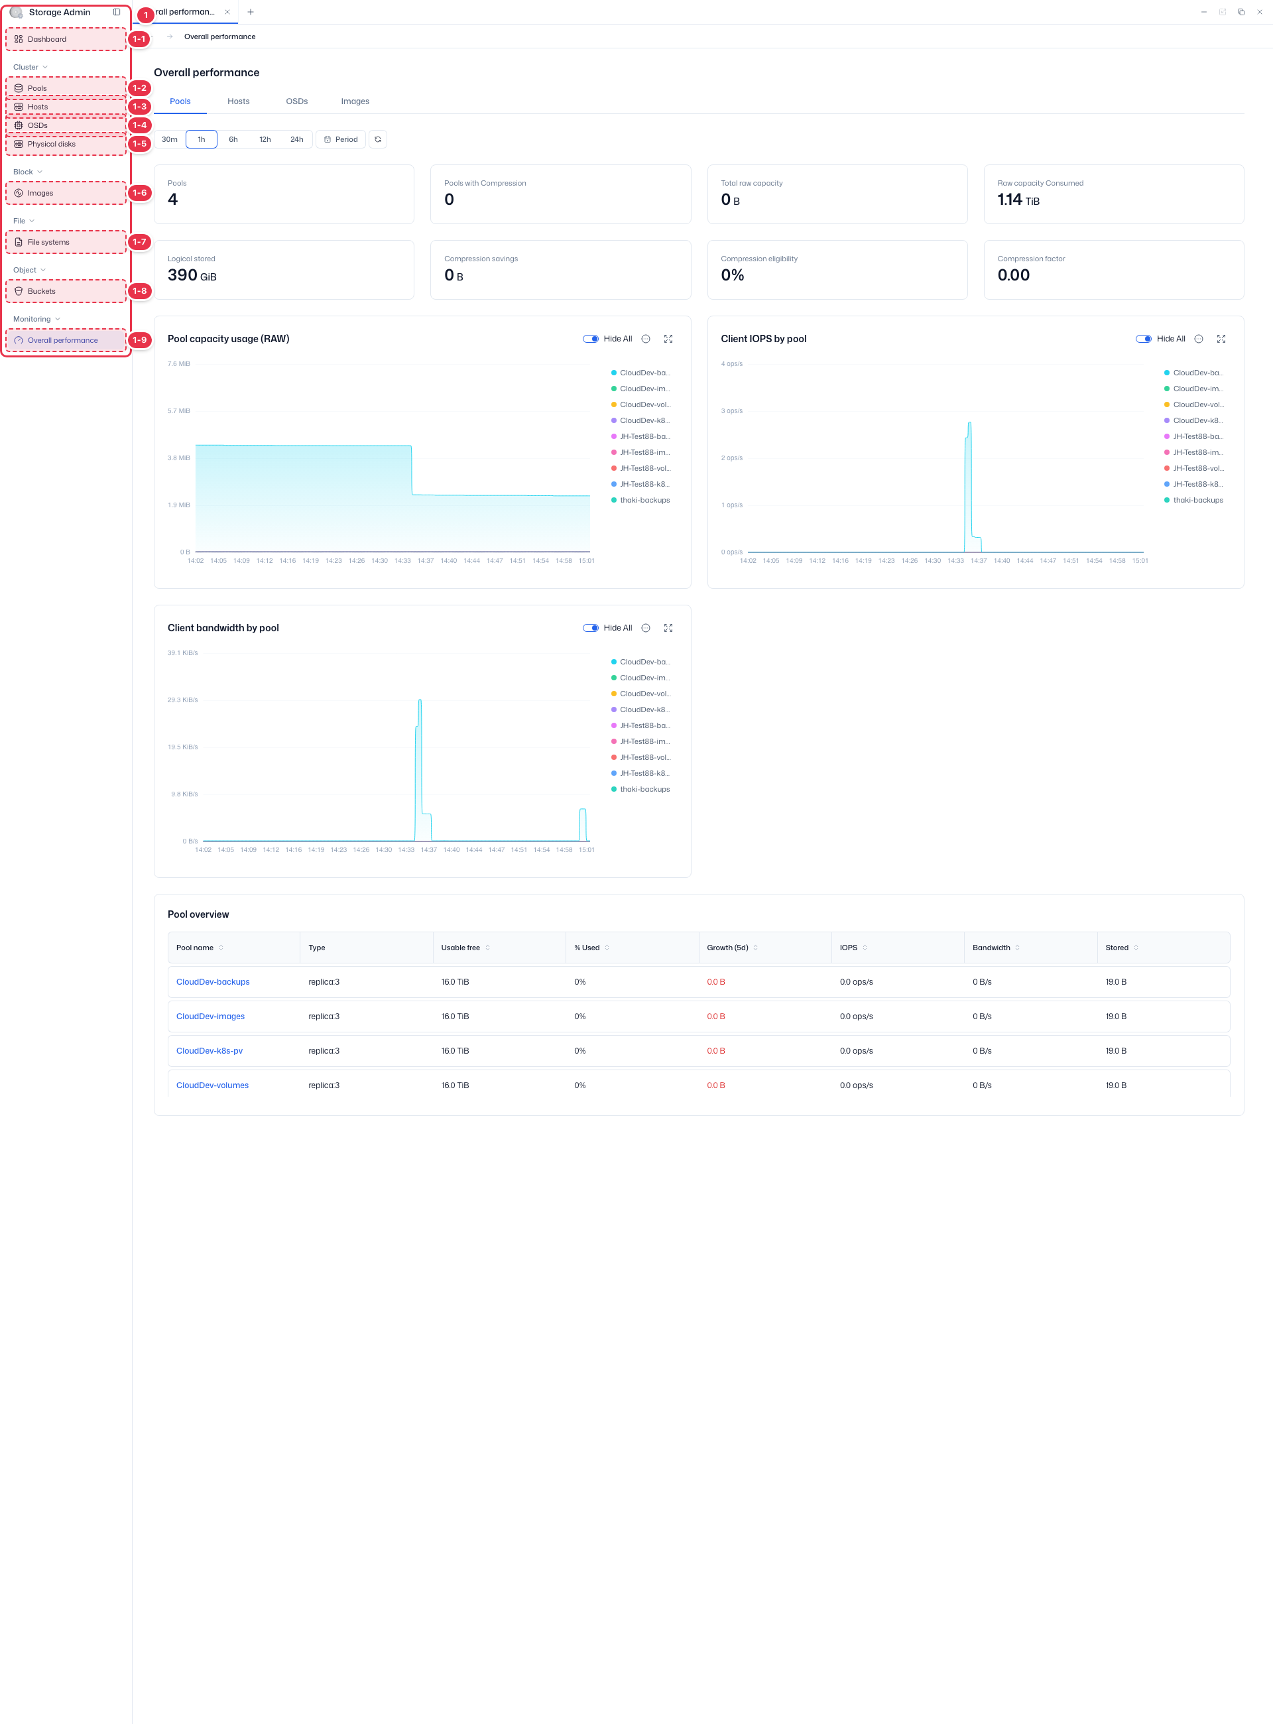Toggle thaki-backups legend in Pool capacity chart

pyautogui.click(x=640, y=500)
